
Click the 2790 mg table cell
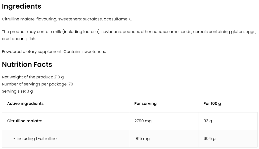click(143, 121)
